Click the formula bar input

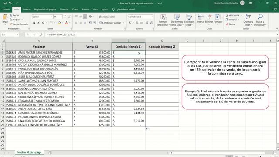pos(160,34)
